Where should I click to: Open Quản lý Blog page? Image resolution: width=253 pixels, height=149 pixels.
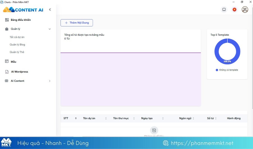click(17, 44)
